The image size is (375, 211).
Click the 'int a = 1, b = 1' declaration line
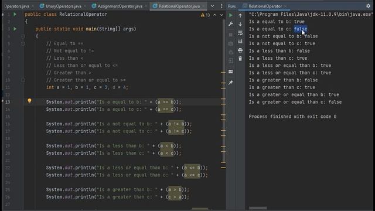(x=87, y=87)
